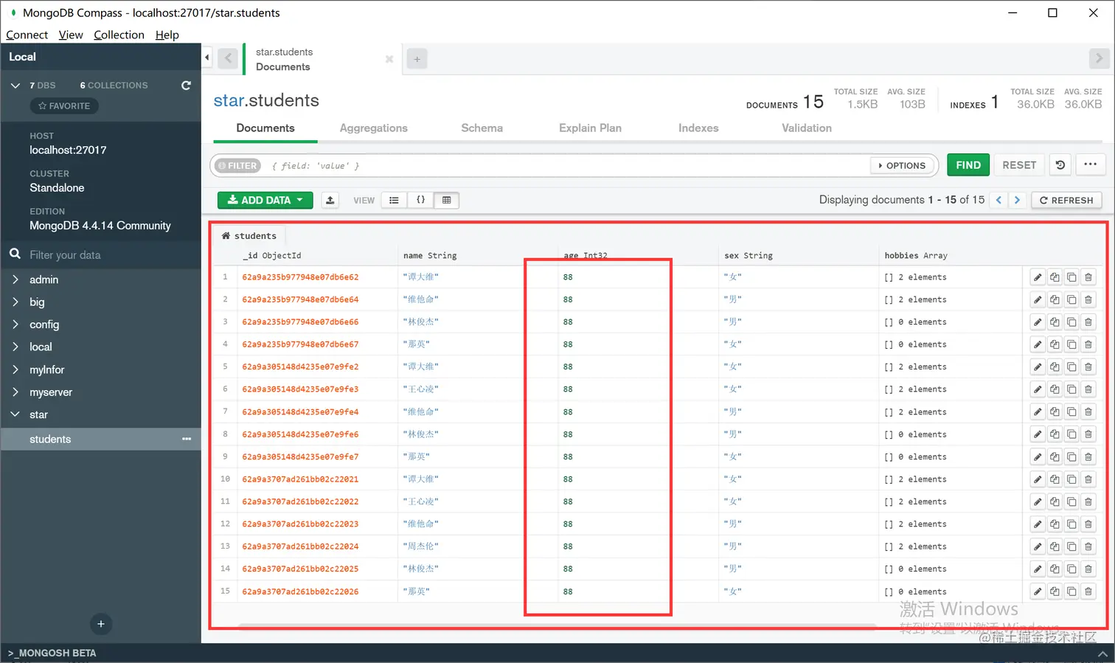
Task: Open a new tab with plus
Action: pos(417,59)
